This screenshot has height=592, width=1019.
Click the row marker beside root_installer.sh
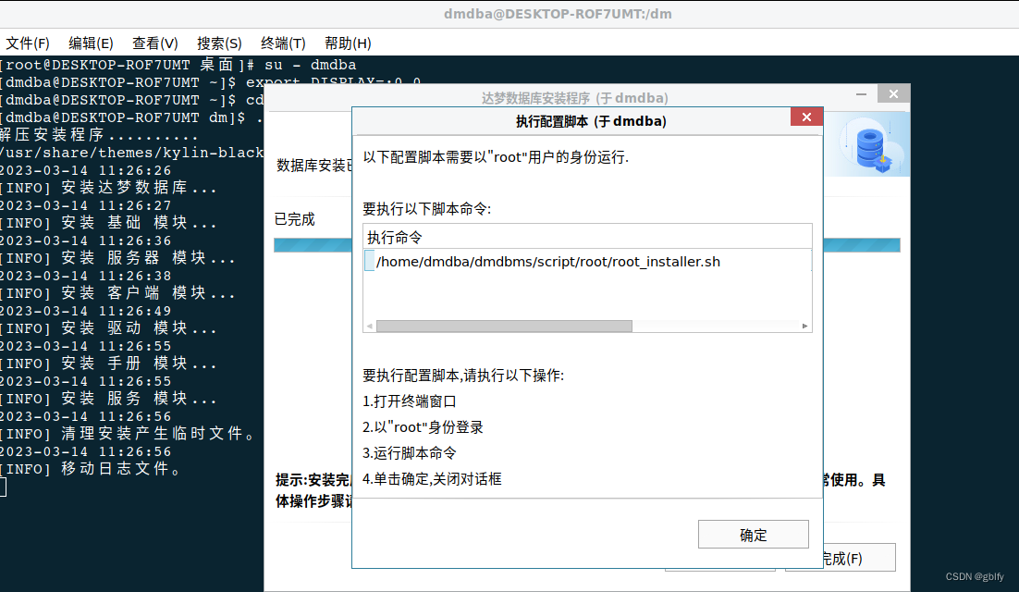click(x=369, y=261)
